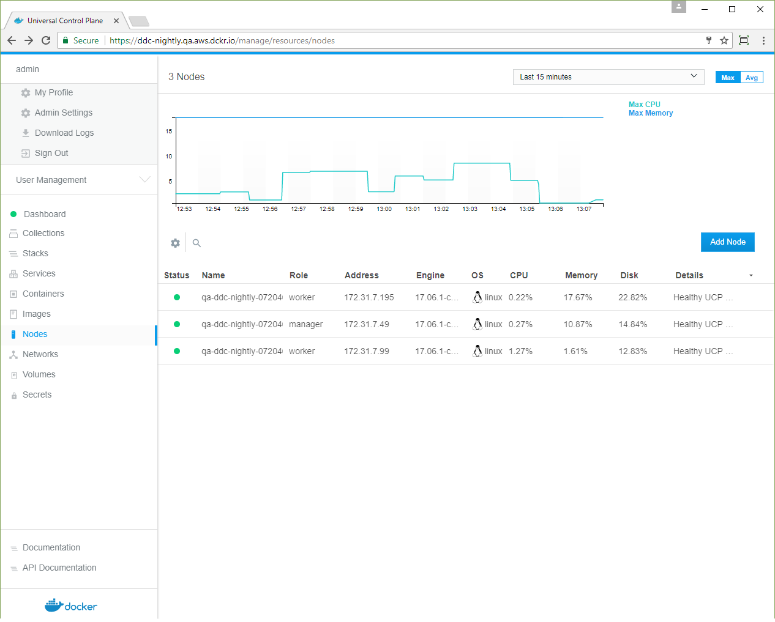Open the table column options caret
Screen dimensions: 775x622
[x=751, y=276]
